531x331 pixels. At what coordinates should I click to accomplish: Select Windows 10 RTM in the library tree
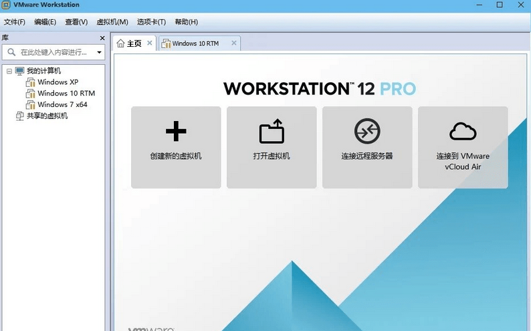point(66,94)
